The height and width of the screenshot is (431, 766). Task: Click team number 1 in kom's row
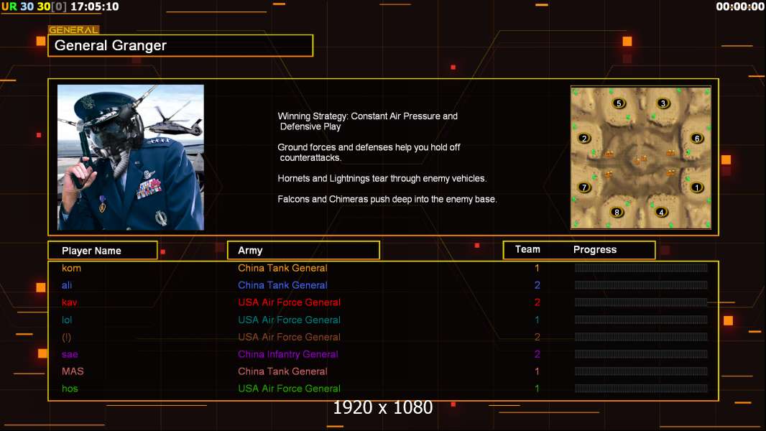(537, 268)
